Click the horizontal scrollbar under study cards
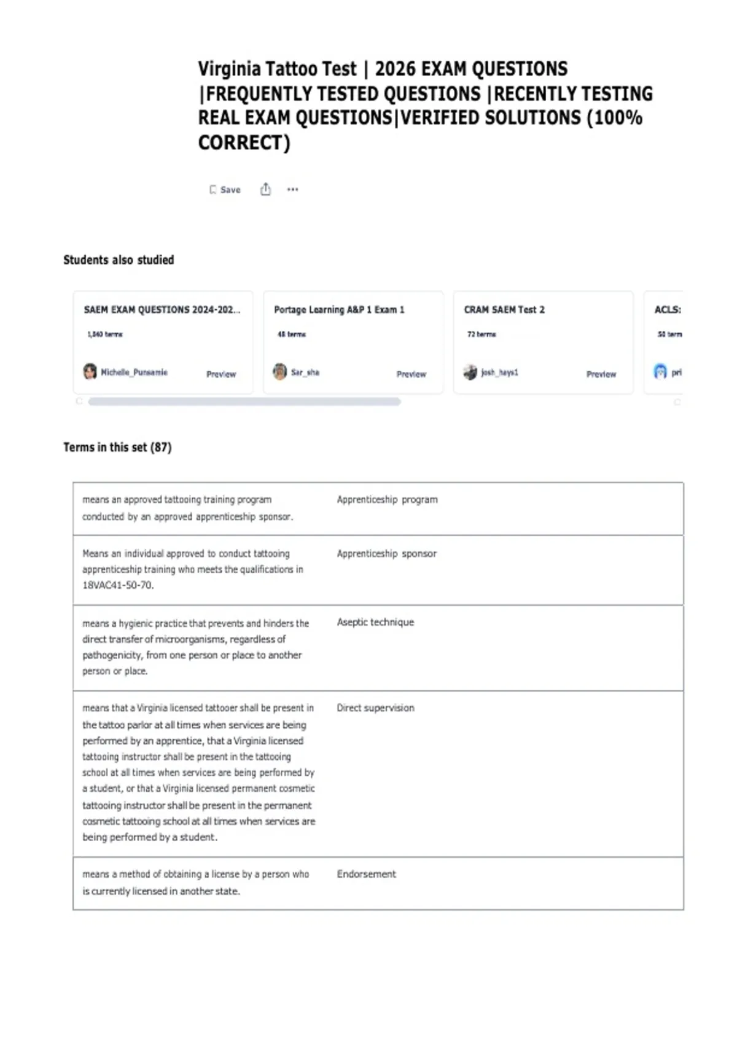 point(244,401)
